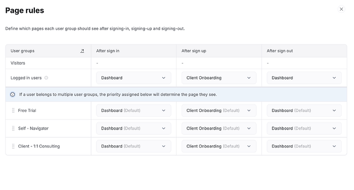Open Self - Navigator After sign out dropdown

304,128
